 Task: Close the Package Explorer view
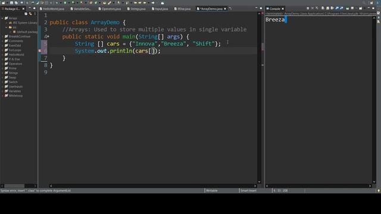pos(23,9)
